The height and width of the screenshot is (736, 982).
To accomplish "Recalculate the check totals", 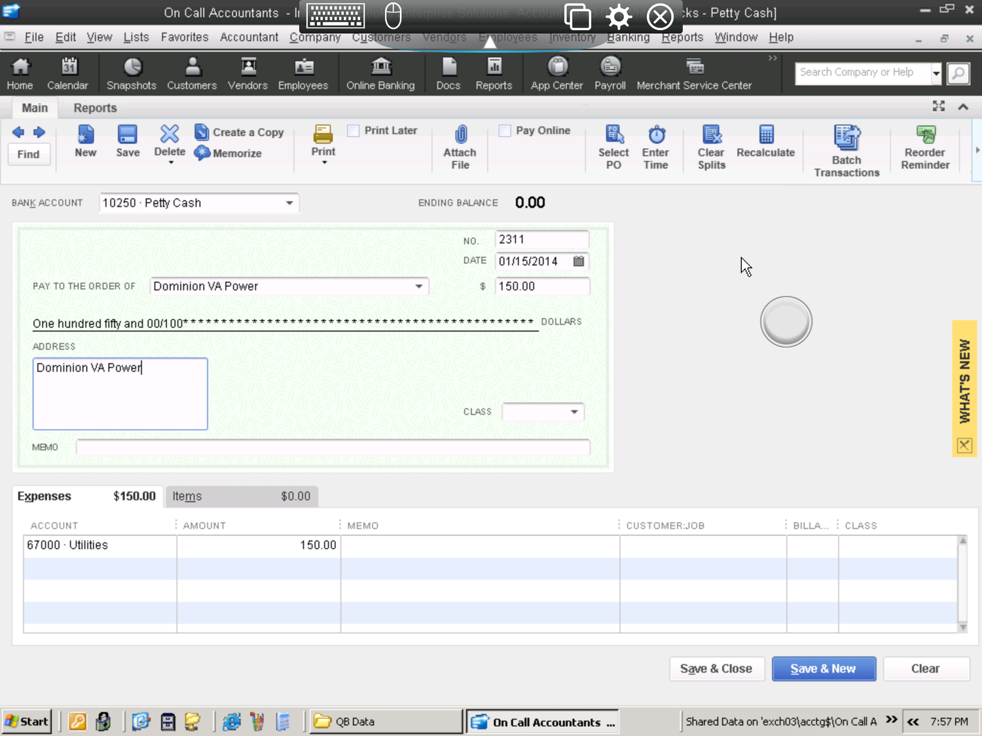I will 765,141.
